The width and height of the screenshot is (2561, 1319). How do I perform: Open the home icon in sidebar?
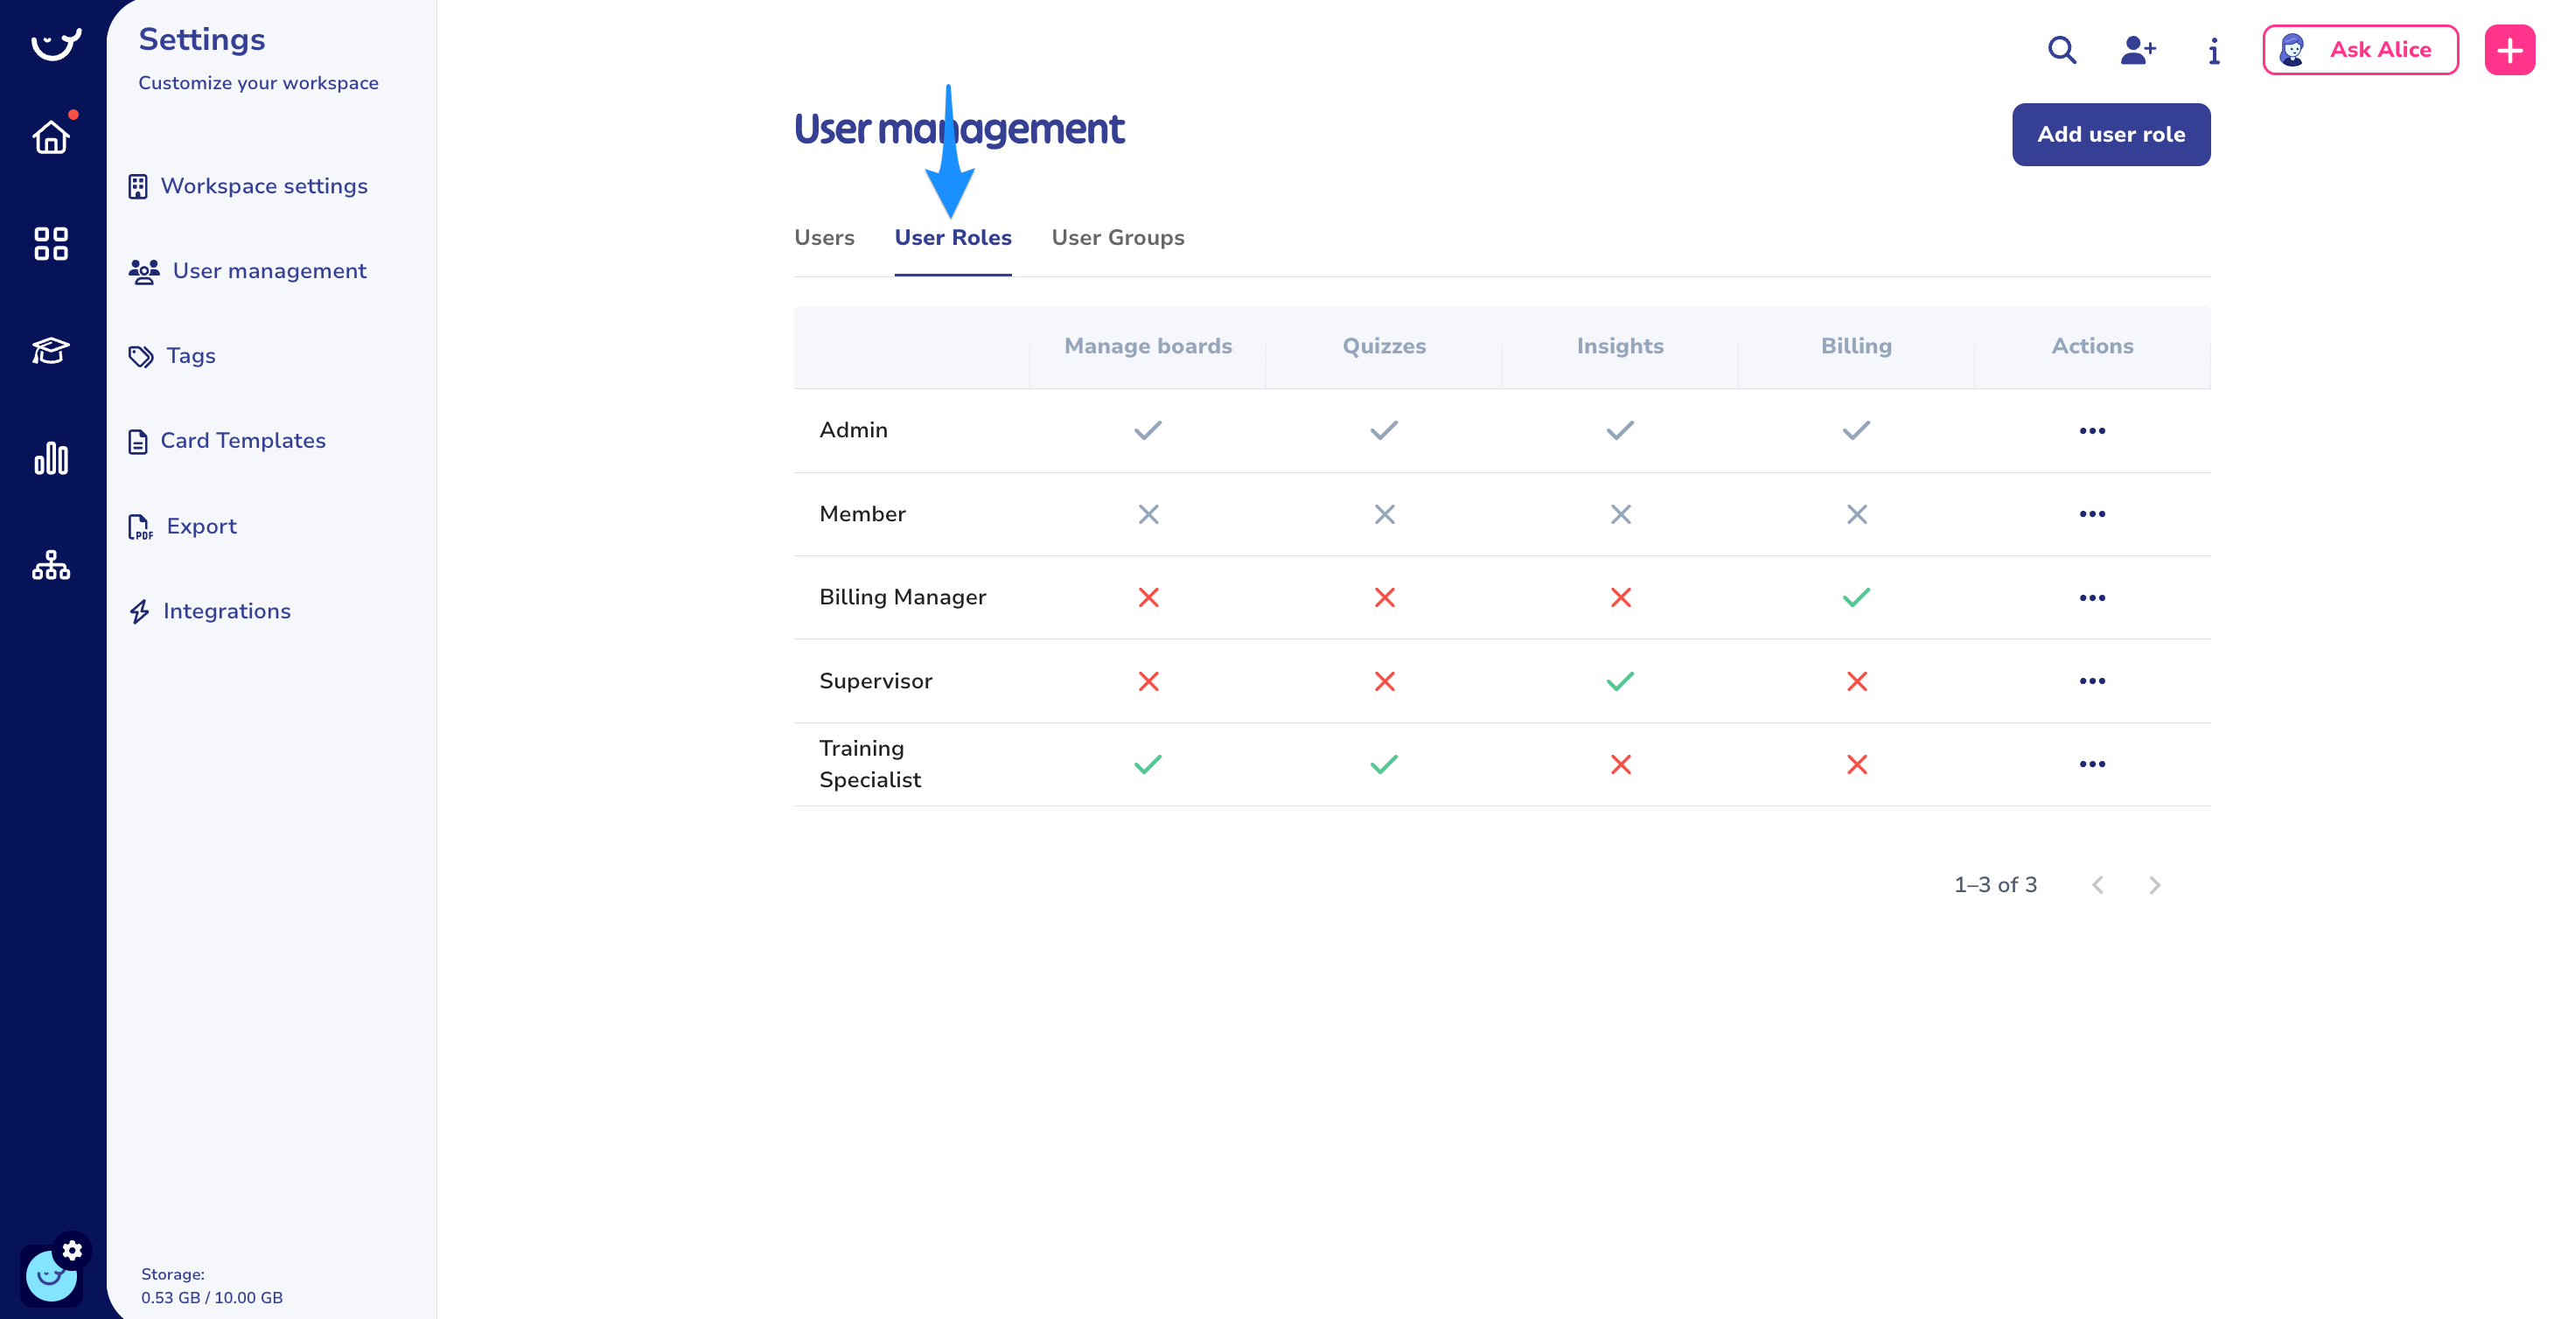coord(51,137)
